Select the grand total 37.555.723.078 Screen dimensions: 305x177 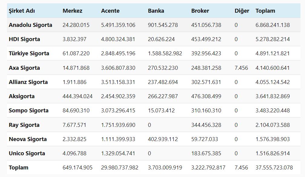click(x=274, y=168)
